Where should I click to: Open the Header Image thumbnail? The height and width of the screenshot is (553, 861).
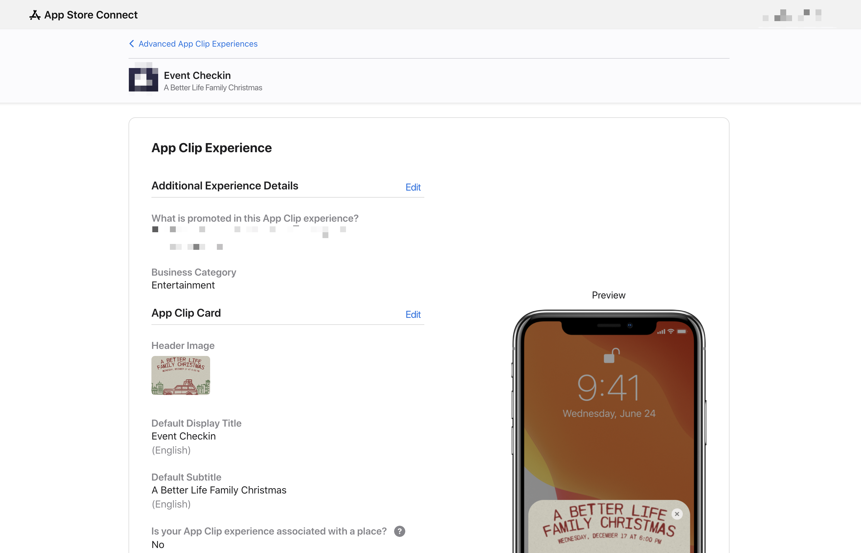pyautogui.click(x=180, y=375)
